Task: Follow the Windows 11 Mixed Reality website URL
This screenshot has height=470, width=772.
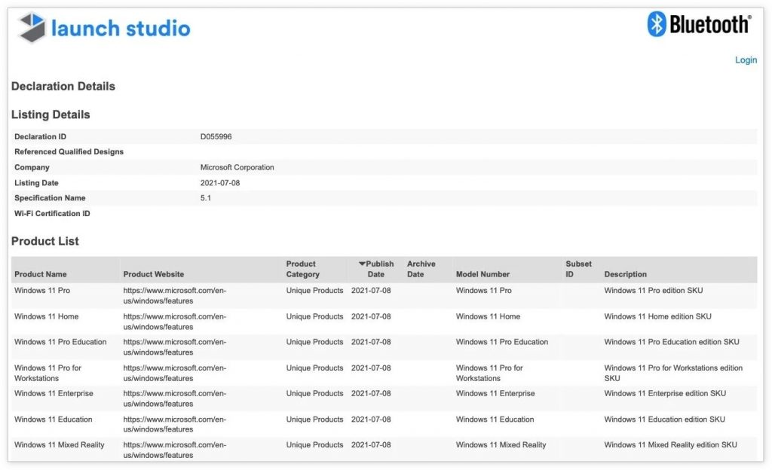Action: coord(175,450)
